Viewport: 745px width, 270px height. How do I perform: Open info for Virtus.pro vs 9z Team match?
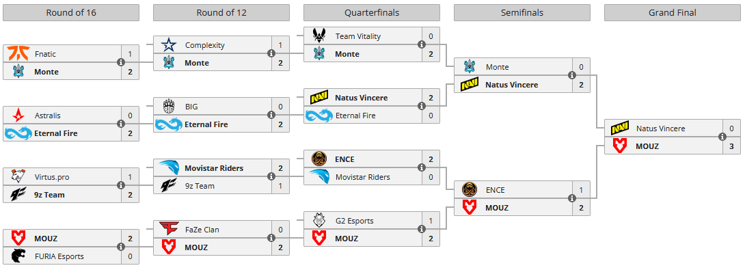click(x=121, y=185)
